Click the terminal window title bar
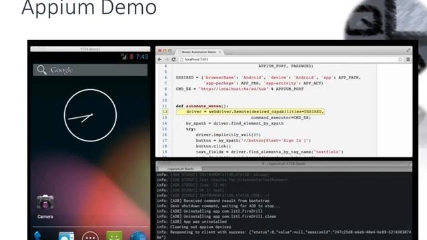427x240 pixels. click(x=284, y=163)
